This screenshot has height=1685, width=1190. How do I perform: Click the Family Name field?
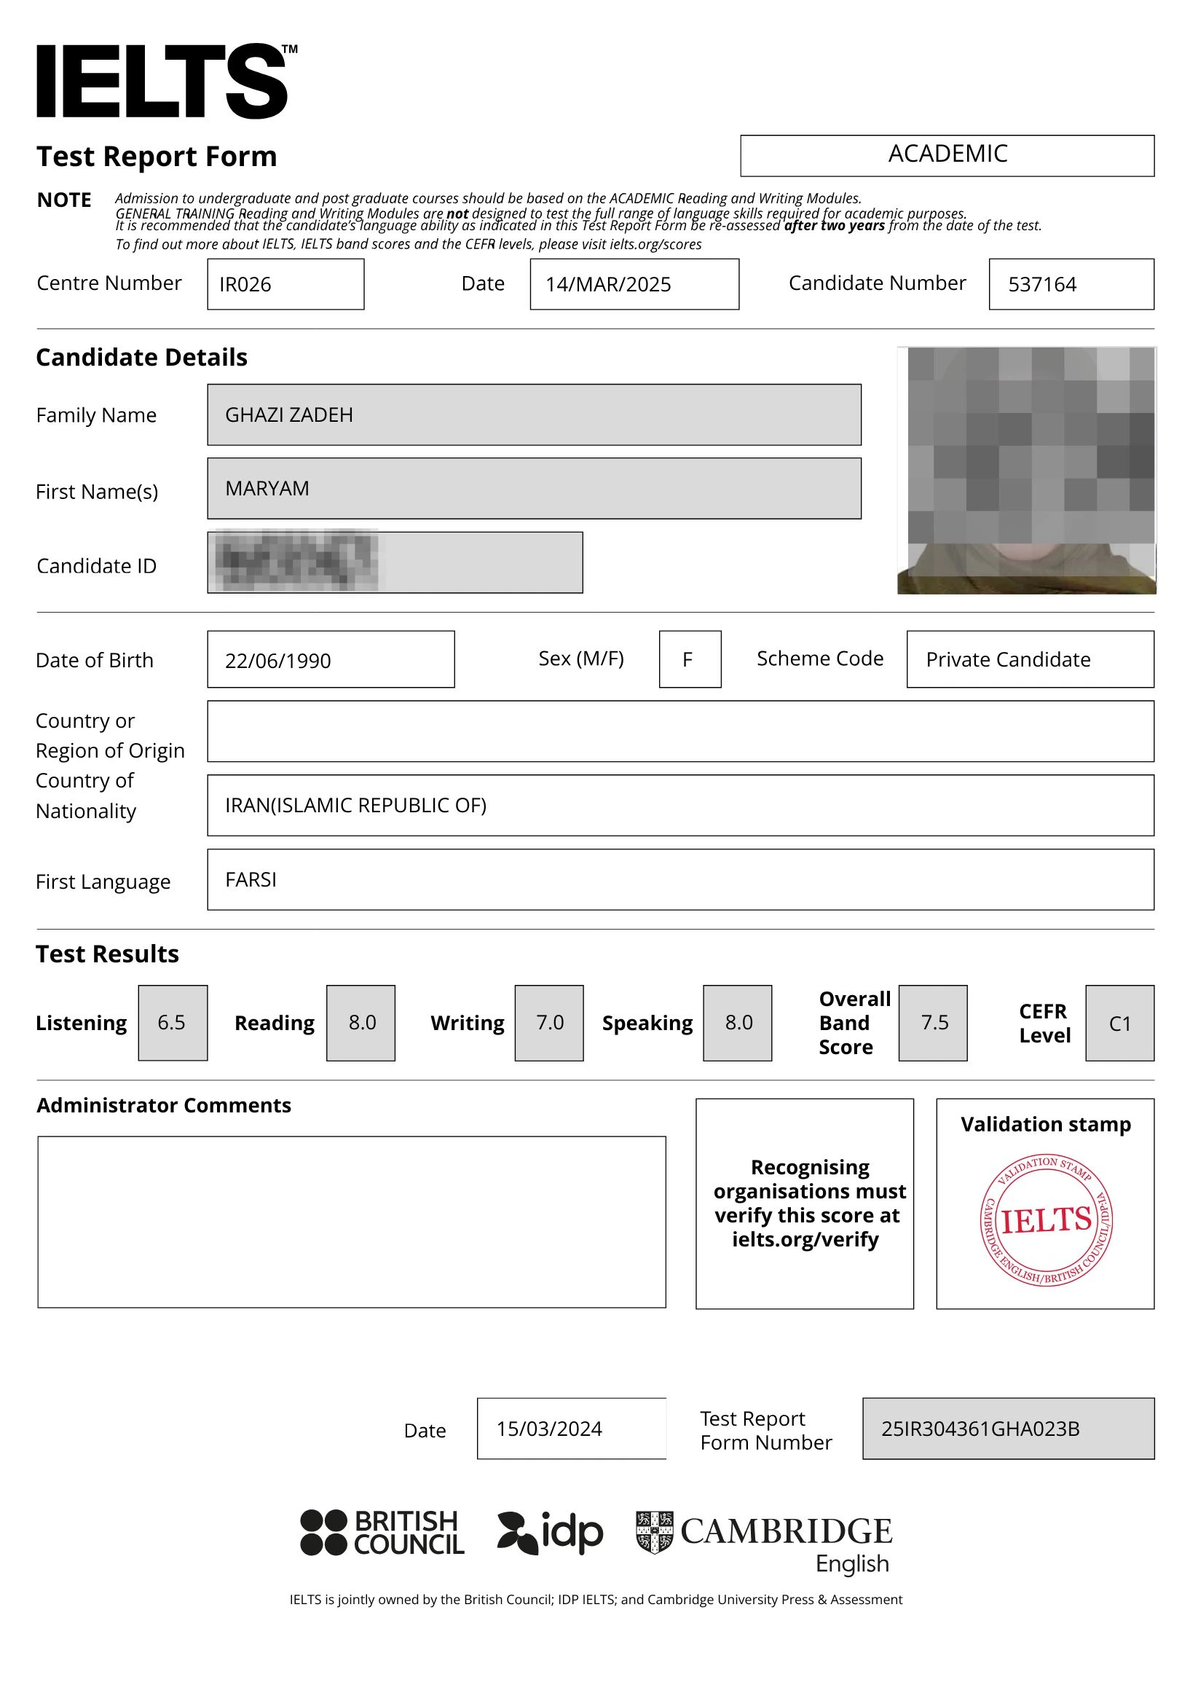pyautogui.click(x=533, y=415)
